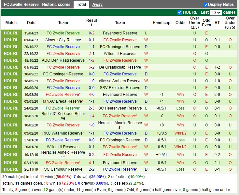
Task: Click the 4-1 result on 02/12/19
Action: click(x=91, y=162)
